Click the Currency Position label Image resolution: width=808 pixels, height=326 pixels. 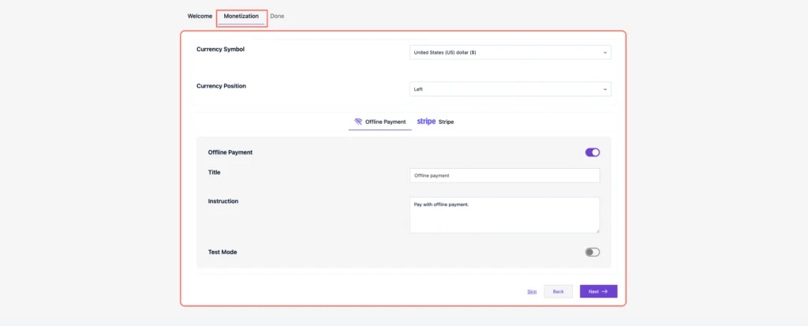[x=221, y=86]
